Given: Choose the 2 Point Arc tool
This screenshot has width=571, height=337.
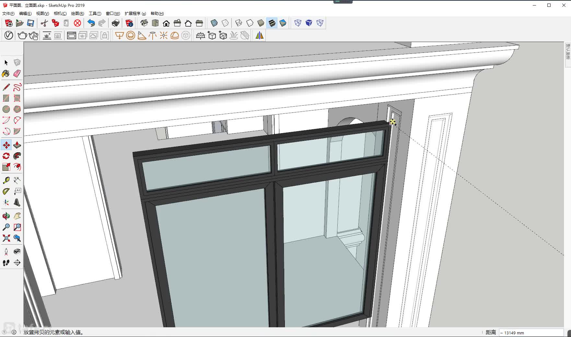Looking at the screenshot, I should point(17,120).
